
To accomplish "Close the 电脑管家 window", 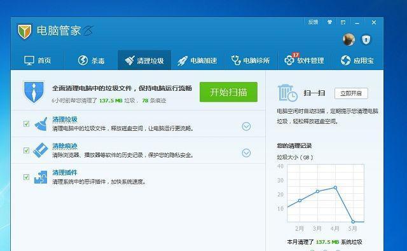I will [x=374, y=23].
